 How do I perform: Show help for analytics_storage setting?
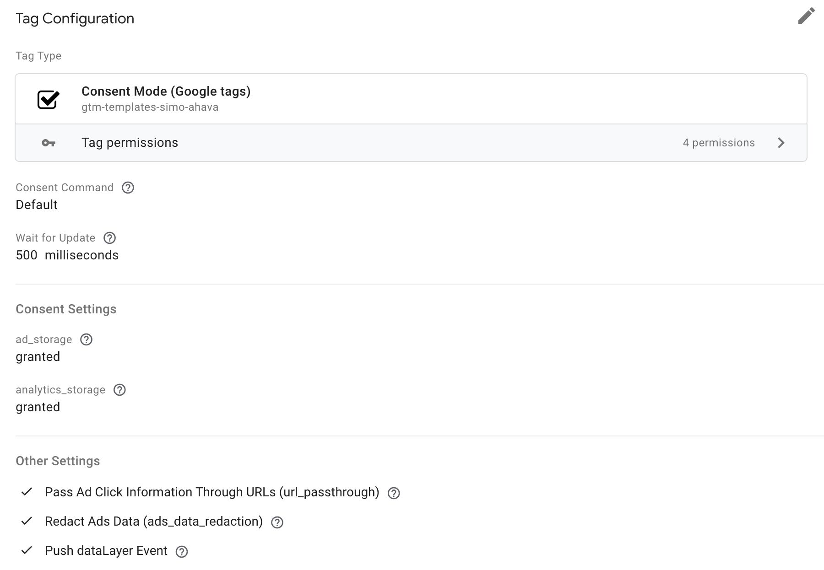tap(119, 390)
